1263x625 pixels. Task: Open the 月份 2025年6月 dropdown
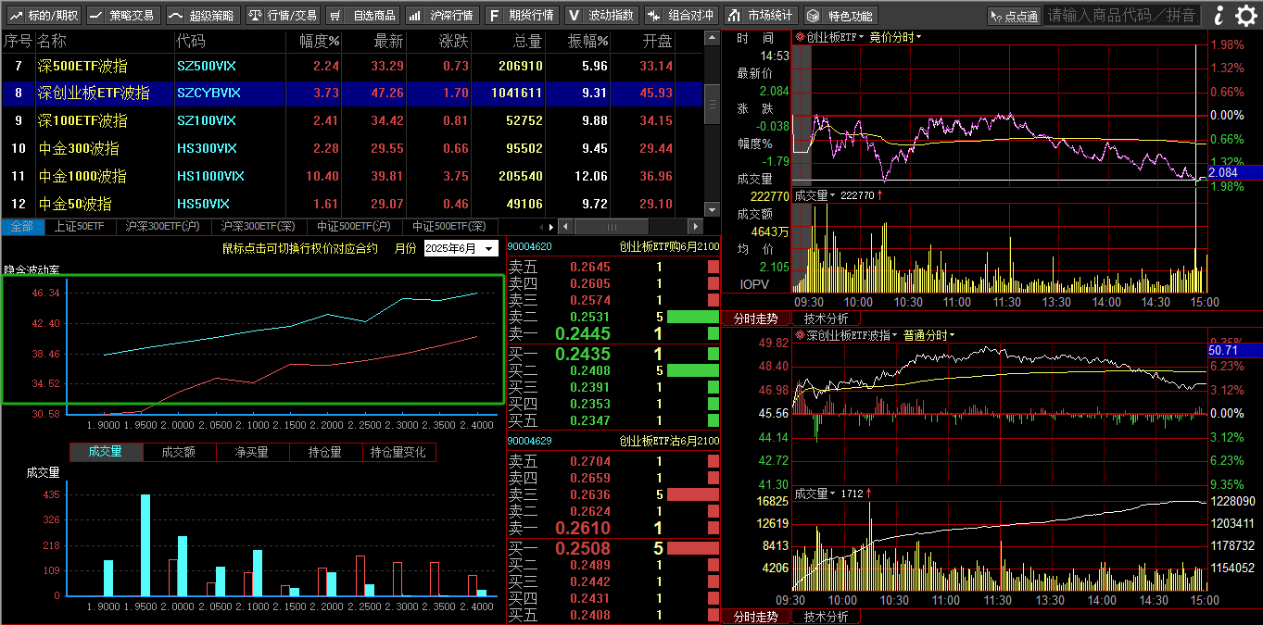[x=461, y=248]
